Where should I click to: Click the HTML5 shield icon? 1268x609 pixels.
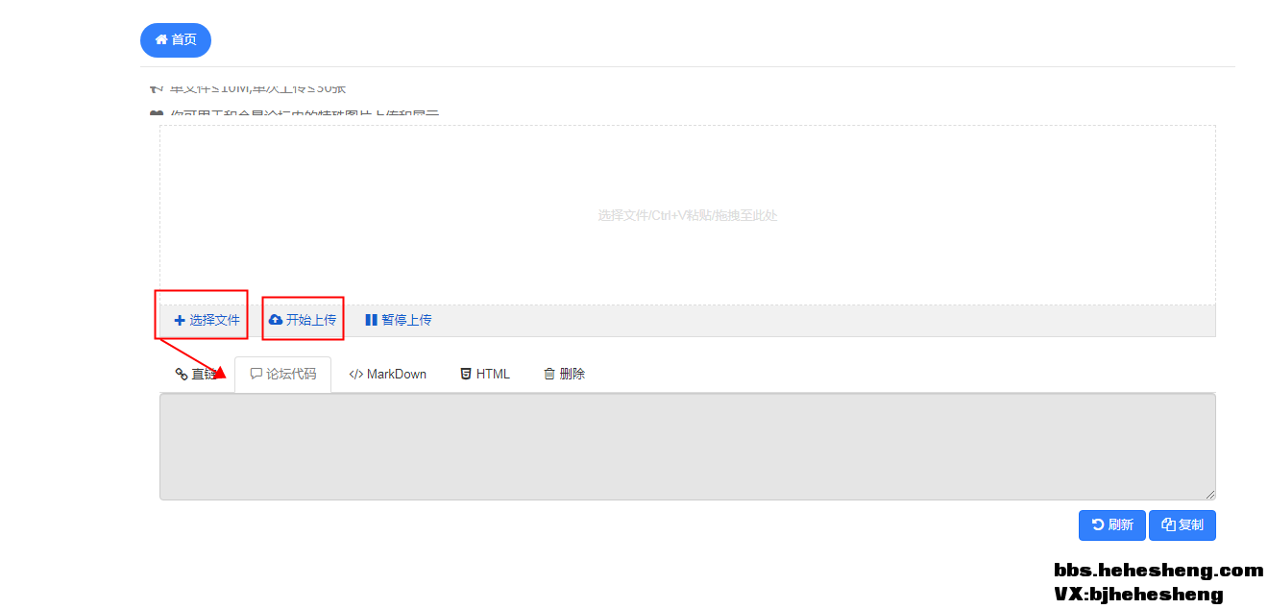pyautogui.click(x=466, y=374)
